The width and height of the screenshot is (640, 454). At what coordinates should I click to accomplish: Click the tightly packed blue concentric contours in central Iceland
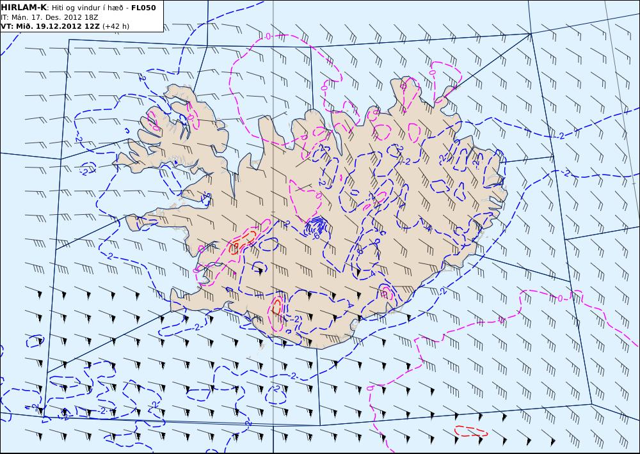[316, 226]
